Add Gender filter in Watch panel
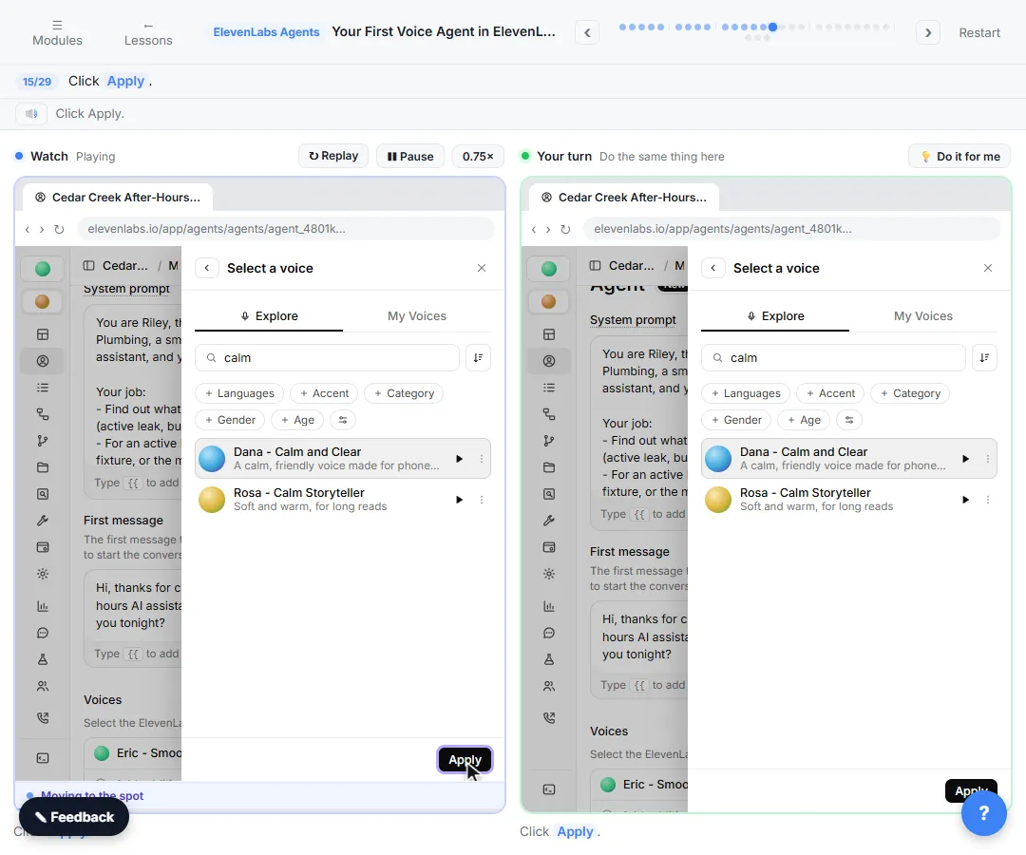 point(230,420)
